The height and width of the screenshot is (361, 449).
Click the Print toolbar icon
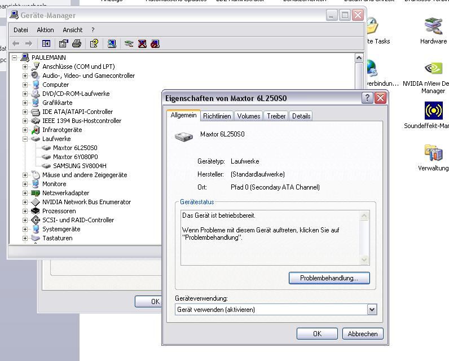click(x=77, y=44)
